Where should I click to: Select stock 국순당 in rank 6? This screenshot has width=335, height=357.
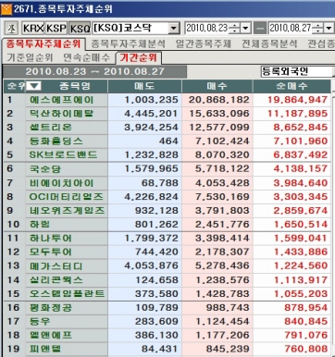[45, 169]
